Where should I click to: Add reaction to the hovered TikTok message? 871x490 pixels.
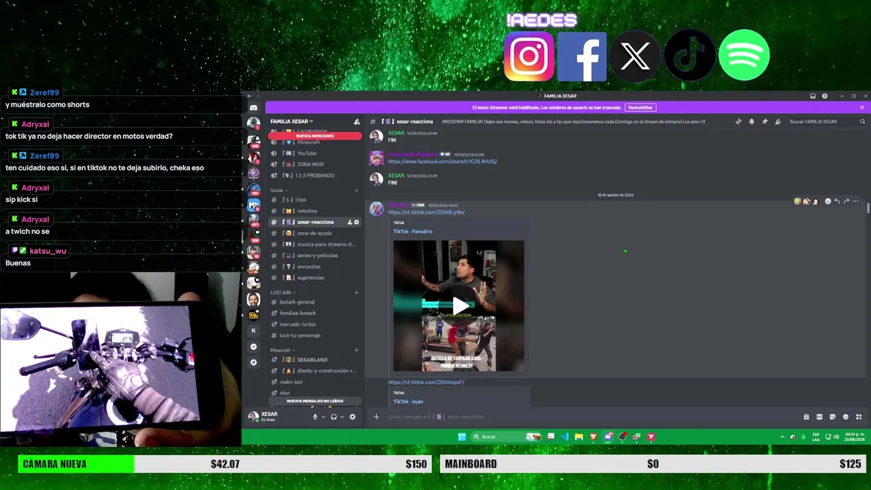[x=827, y=201]
